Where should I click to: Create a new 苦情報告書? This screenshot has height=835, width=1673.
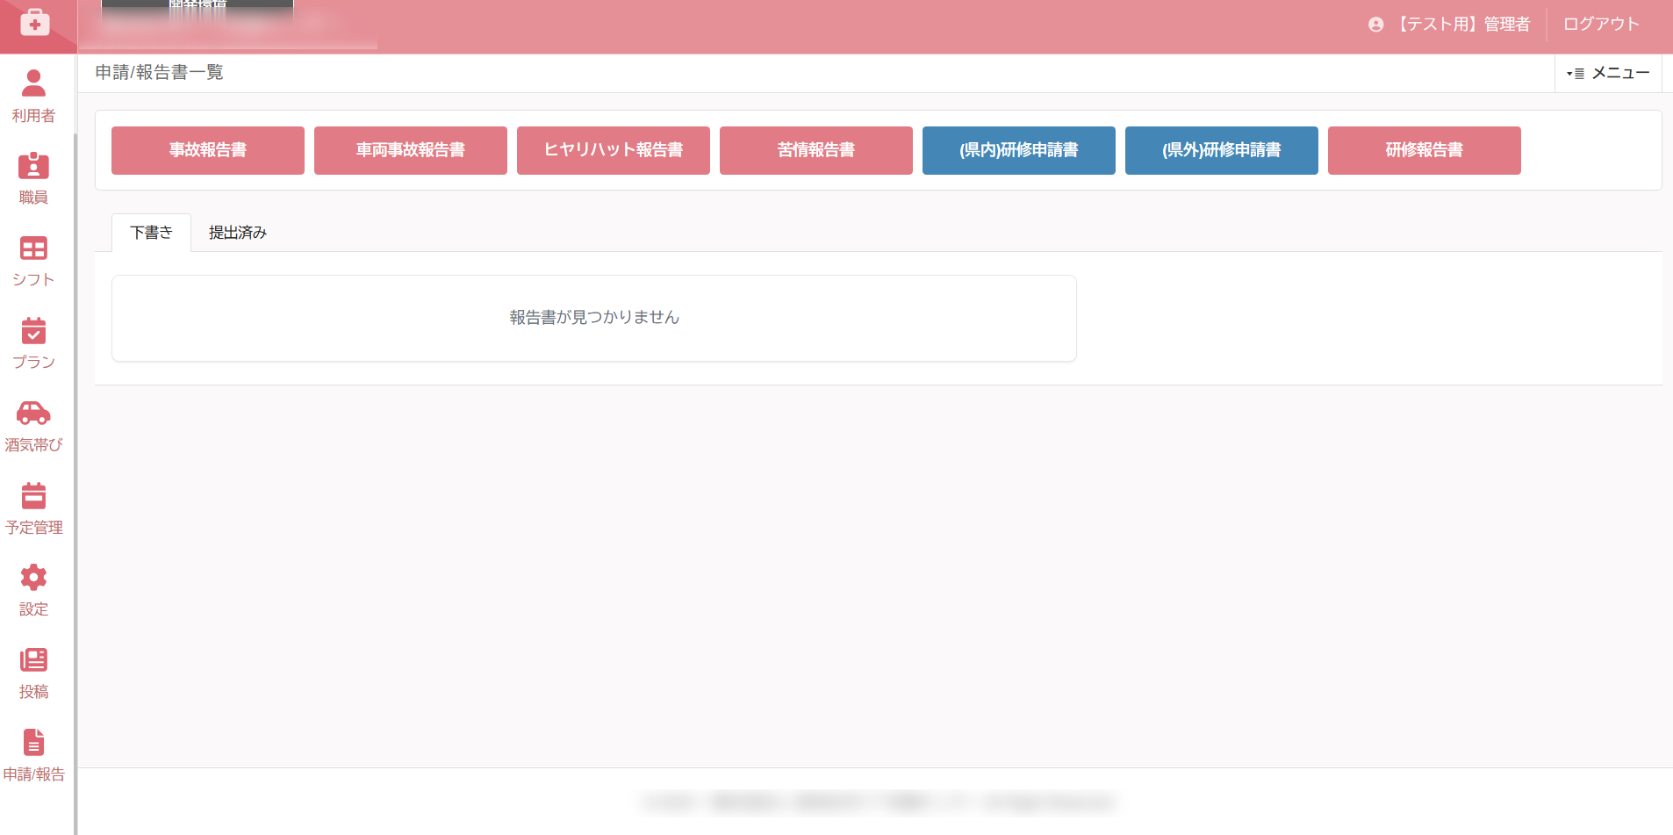(x=816, y=150)
